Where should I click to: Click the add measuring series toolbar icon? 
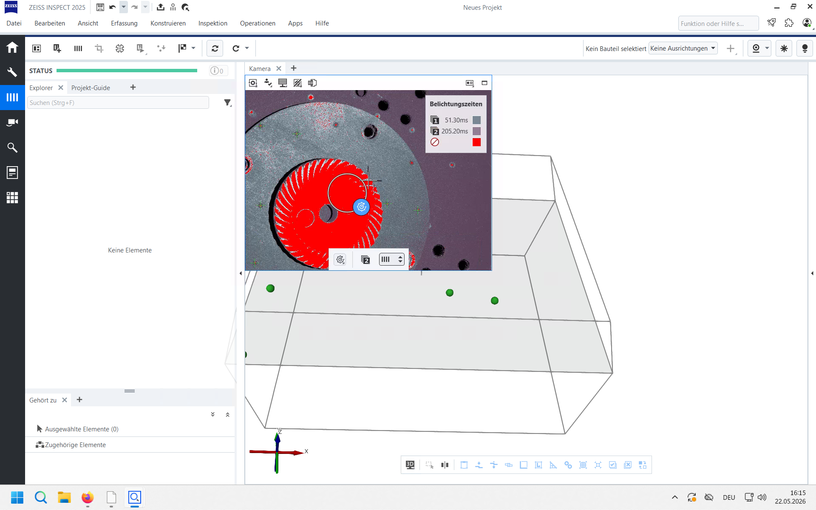57,48
